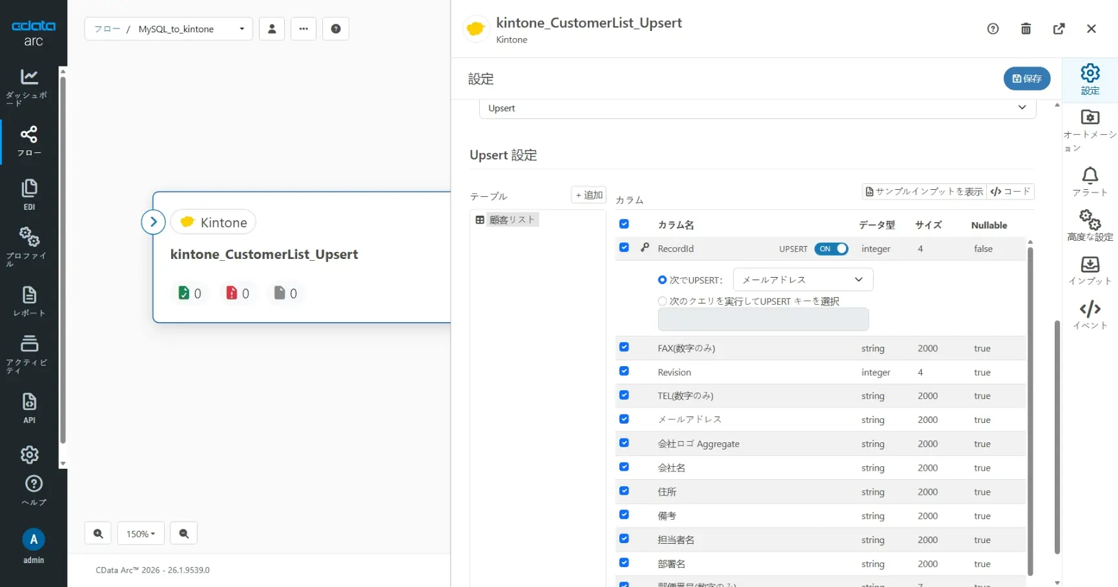Delete the kintone_CustomerList_Upsert connector

1026,28
